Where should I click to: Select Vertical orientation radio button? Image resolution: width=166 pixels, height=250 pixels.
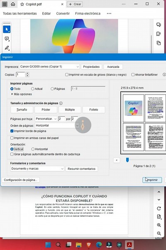click(x=12, y=149)
